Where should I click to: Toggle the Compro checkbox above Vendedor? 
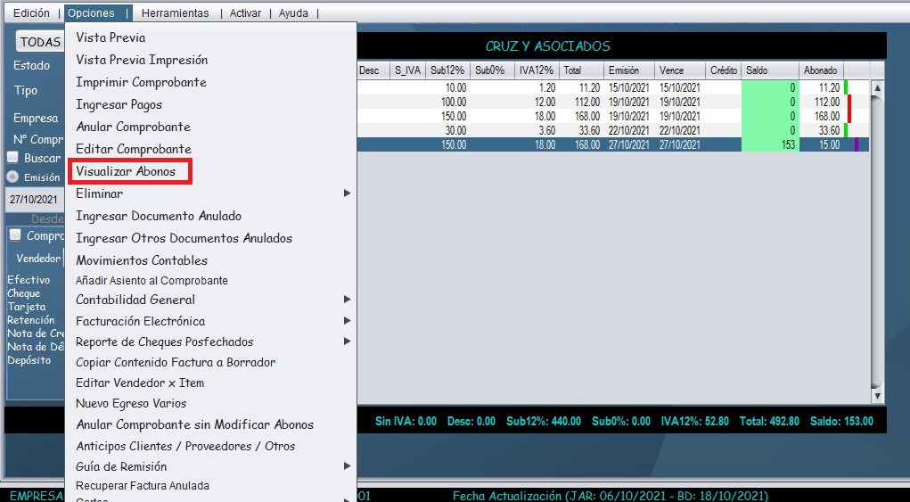point(13,236)
